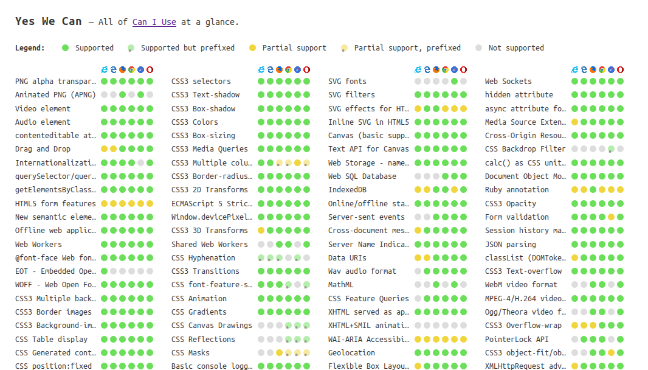Screen dimensions: 648x370
Task: Click Internet Explorer's yellow Drag and Drop dot
Action: (x=104, y=149)
